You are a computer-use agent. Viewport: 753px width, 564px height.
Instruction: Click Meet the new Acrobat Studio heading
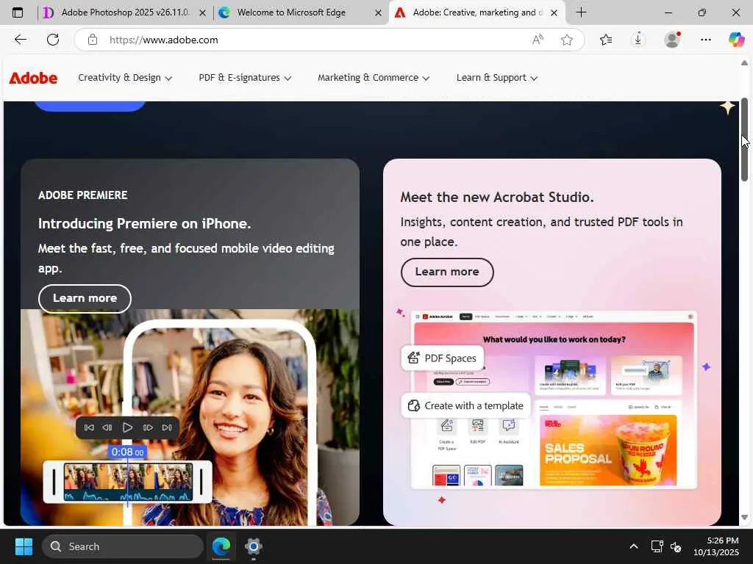tap(497, 197)
